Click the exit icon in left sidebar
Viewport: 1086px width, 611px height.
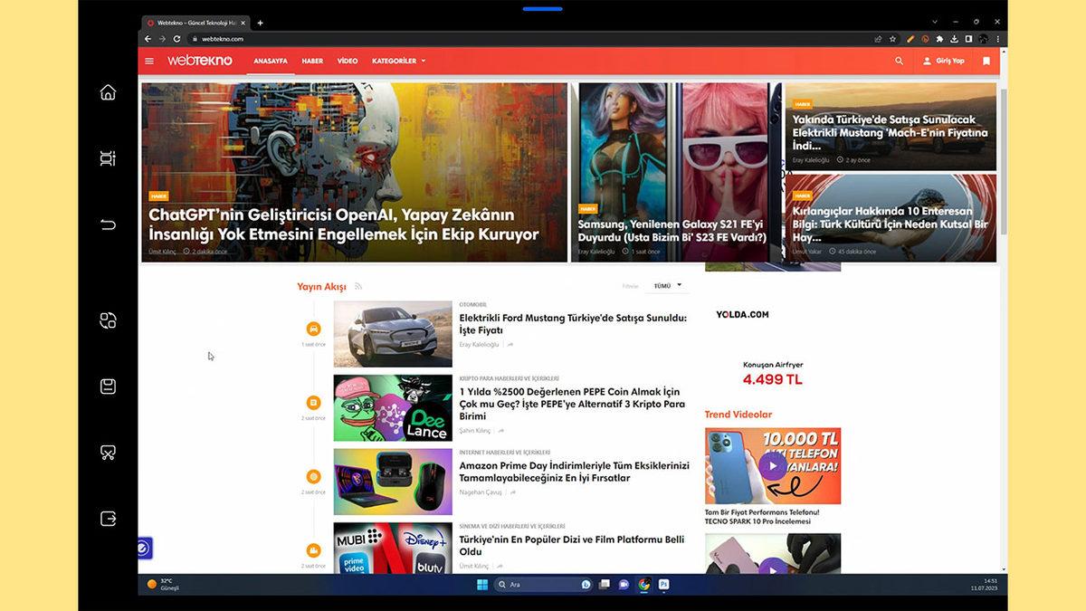108,519
